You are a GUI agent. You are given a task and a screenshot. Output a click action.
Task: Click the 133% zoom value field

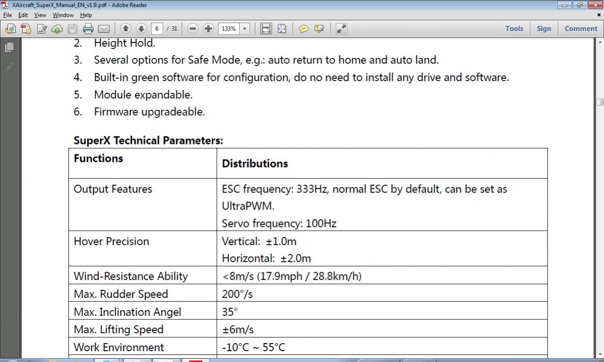[x=229, y=28]
